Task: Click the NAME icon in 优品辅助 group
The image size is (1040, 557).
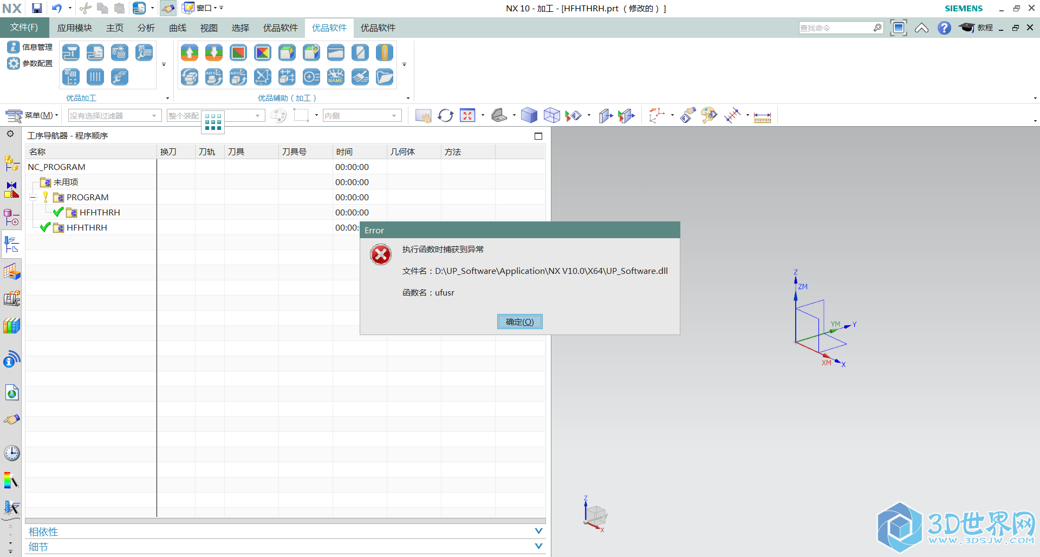Action: pyautogui.click(x=336, y=77)
